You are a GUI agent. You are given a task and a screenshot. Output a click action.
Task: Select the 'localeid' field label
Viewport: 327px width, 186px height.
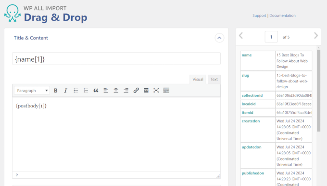click(x=249, y=104)
